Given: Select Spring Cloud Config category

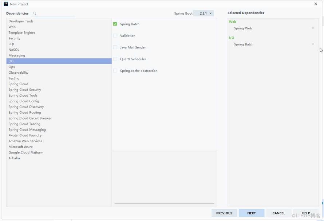Looking at the screenshot, I should coord(59,101).
